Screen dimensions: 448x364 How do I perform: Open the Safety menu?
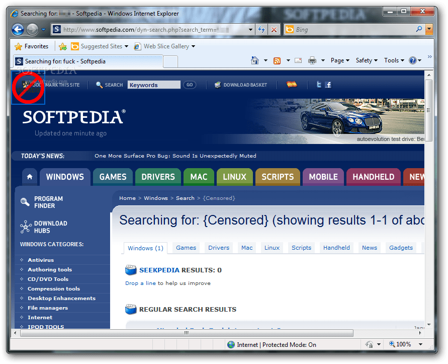point(367,60)
